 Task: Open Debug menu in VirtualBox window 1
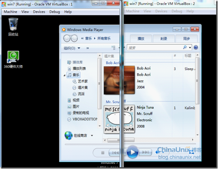(54, 12)
